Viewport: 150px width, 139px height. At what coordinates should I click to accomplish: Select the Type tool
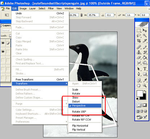coord(145,69)
